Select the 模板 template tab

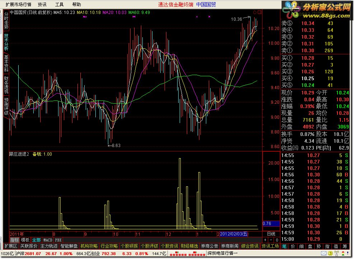[x=25, y=240]
